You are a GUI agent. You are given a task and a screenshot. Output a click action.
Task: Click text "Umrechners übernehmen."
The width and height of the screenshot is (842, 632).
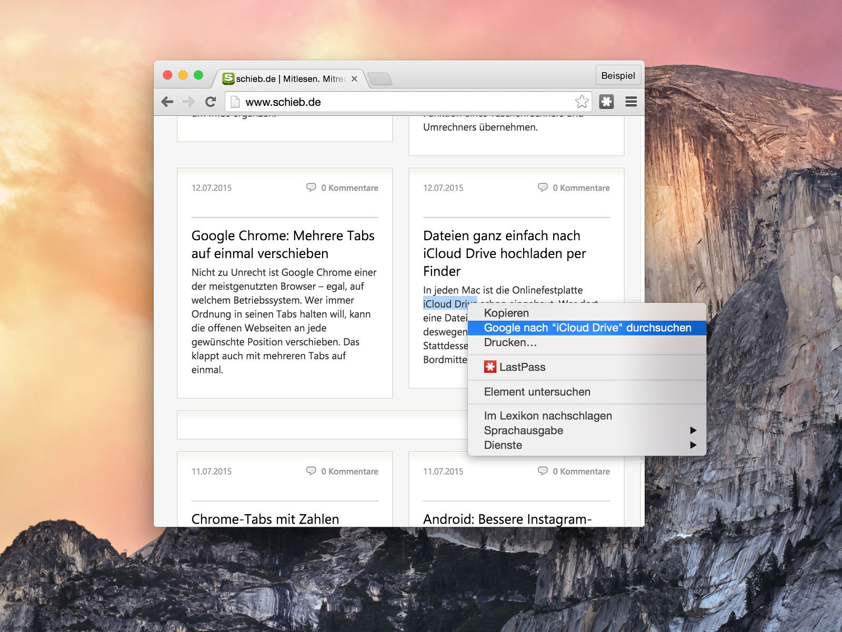click(x=480, y=127)
